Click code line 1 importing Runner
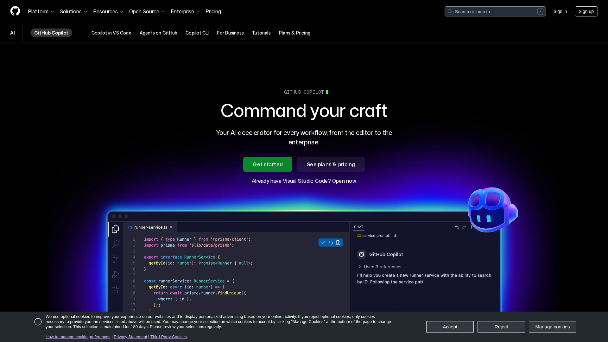608x342 pixels. coord(197,239)
